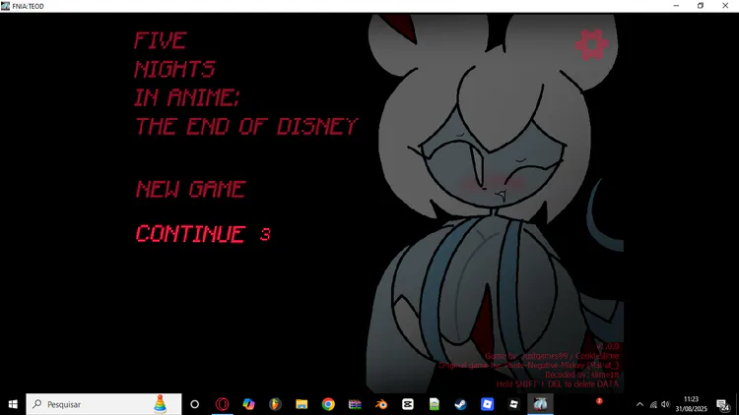Show hidden system tray icons
This screenshot has width=739, height=415.
pos(639,404)
